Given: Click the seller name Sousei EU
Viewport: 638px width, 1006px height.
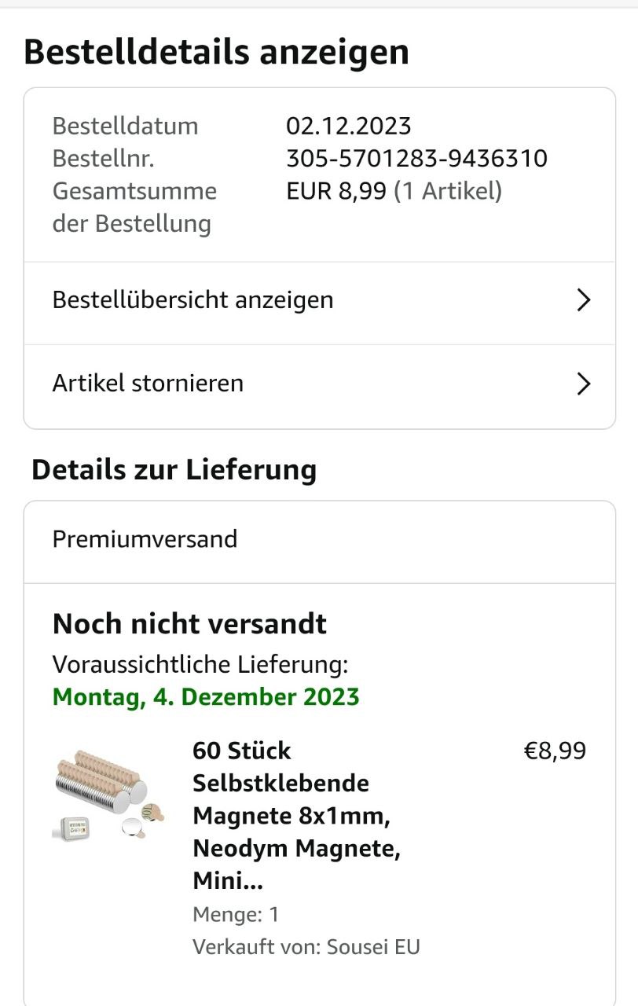Looking at the screenshot, I should coord(373,947).
